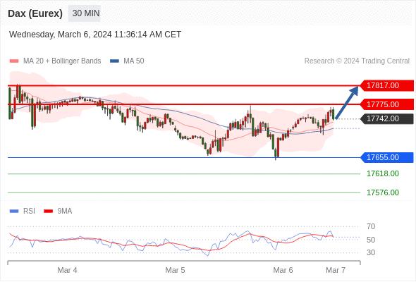Click the RSI 70 level label
Viewport: 416px width, 282px height.
point(371,226)
